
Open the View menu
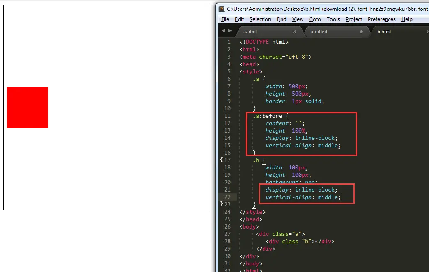coord(298,19)
